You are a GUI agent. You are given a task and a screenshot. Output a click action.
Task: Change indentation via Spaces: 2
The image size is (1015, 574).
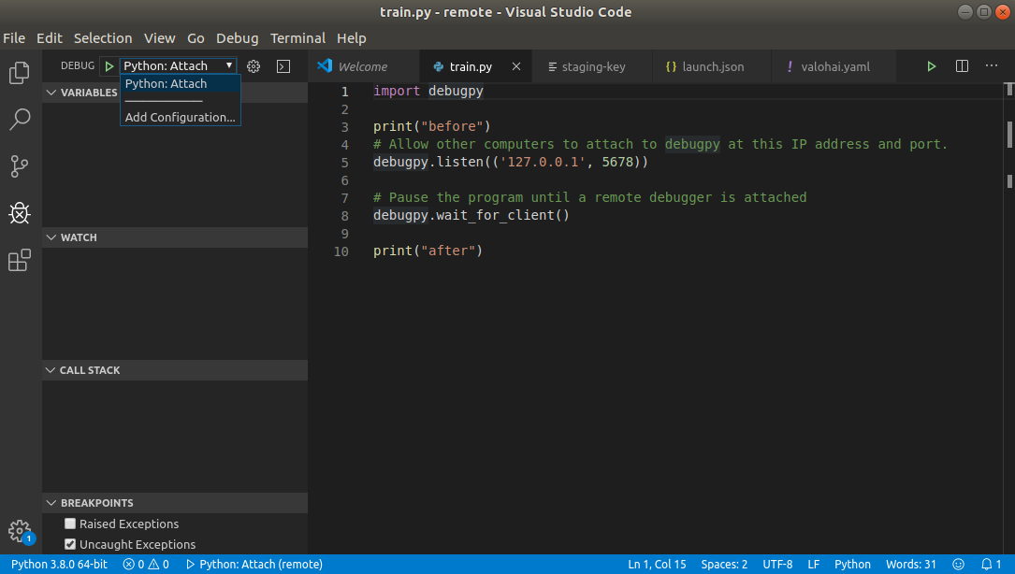(x=724, y=565)
